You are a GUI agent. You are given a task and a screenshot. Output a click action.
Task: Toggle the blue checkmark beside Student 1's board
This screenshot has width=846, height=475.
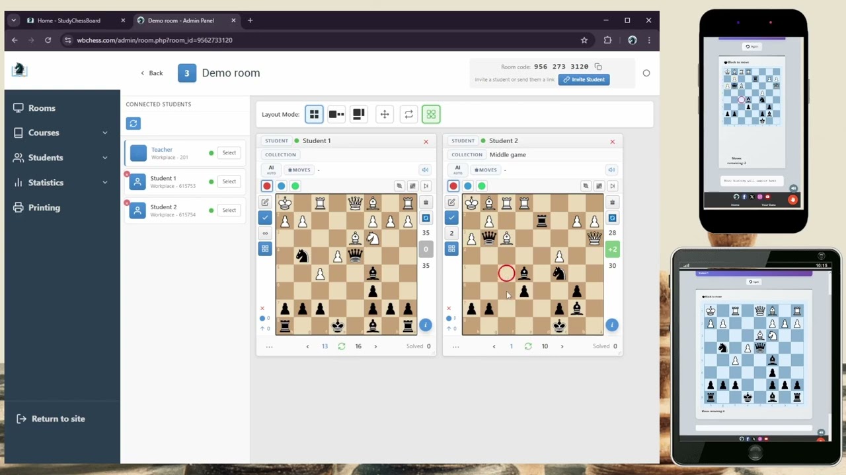pyautogui.click(x=265, y=217)
